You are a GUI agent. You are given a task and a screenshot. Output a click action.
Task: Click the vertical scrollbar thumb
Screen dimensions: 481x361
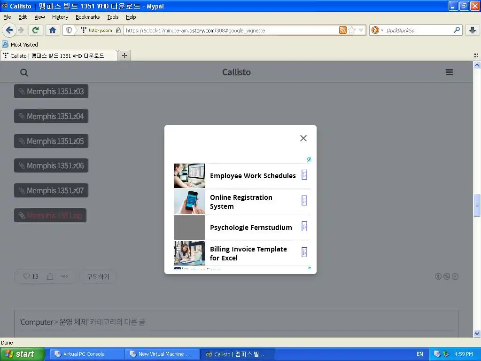[x=477, y=205]
